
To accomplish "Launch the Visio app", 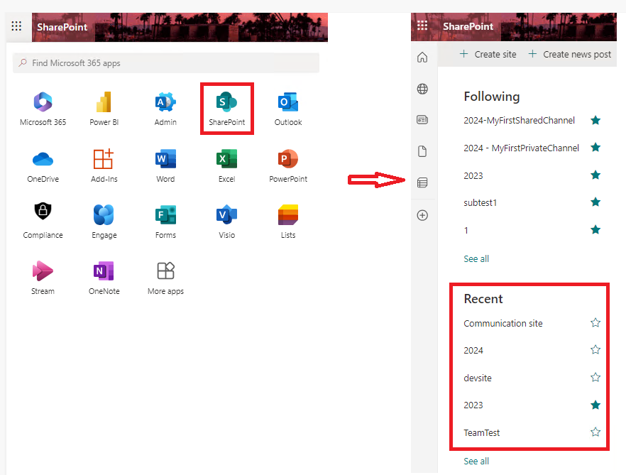I will click(226, 214).
